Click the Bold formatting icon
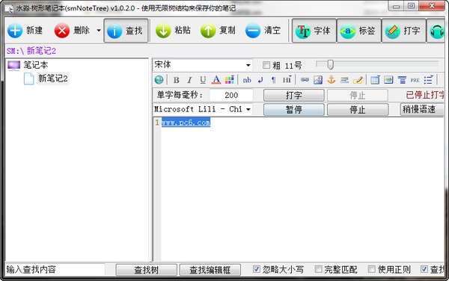The height and width of the screenshot is (281, 449). (x=177, y=80)
